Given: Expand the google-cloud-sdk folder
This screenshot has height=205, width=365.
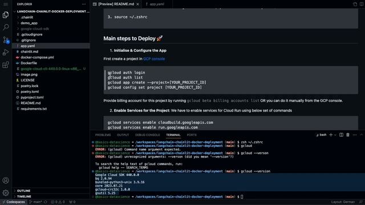Looking at the screenshot, I should (51, 29).
